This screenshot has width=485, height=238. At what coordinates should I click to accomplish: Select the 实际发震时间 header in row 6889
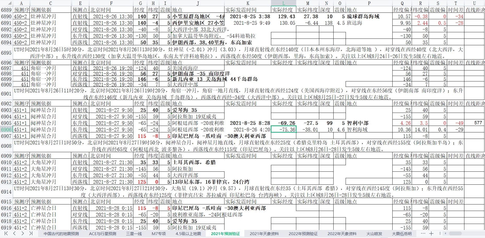coord(248,10)
